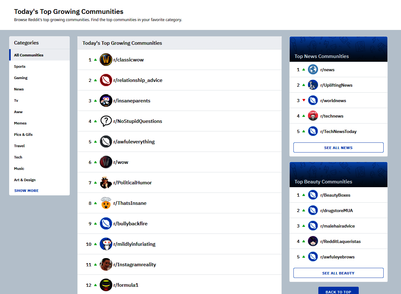Switch to the Sports category
This screenshot has height=294, width=401.
(x=20, y=66)
